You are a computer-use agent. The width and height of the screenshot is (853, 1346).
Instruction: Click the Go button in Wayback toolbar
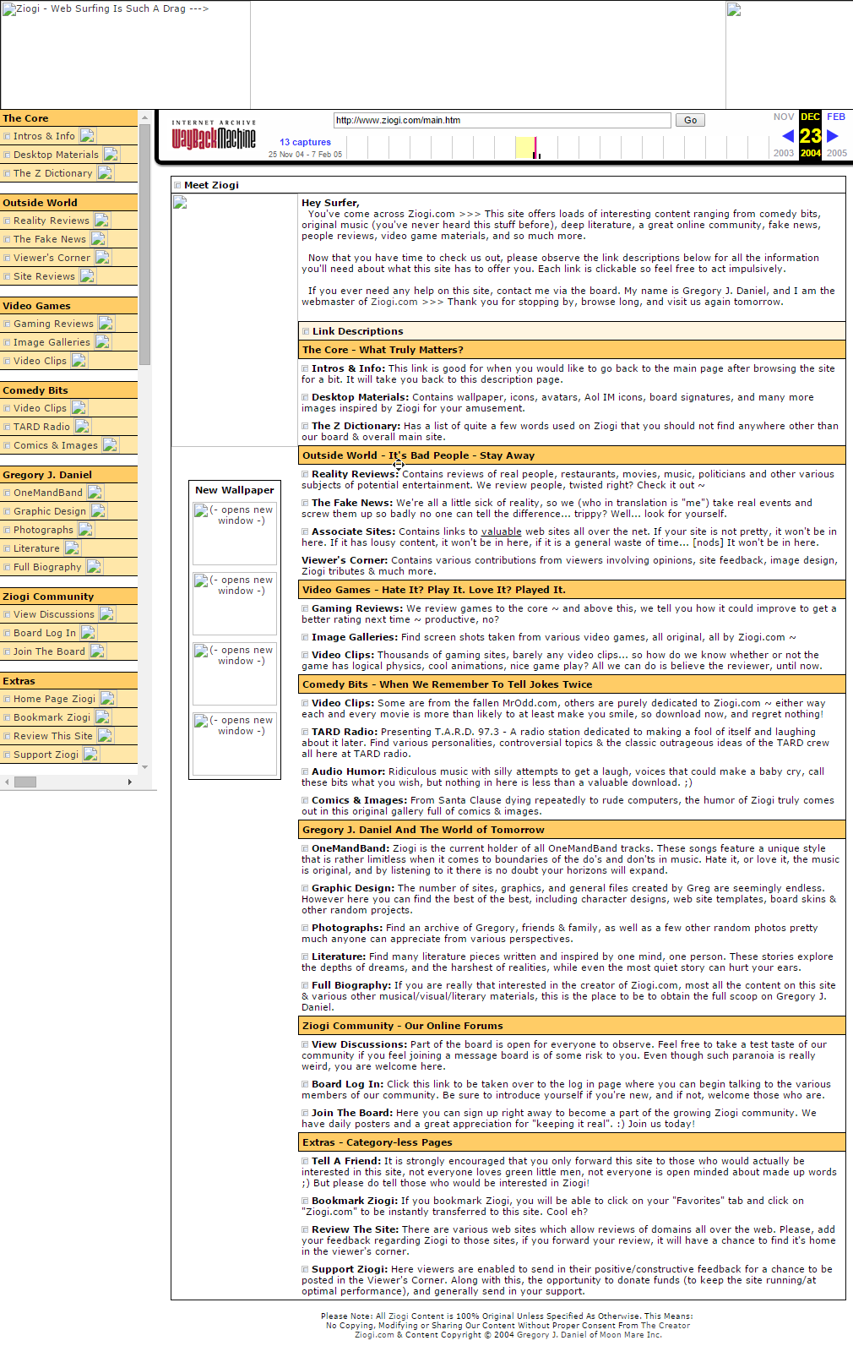pyautogui.click(x=690, y=120)
